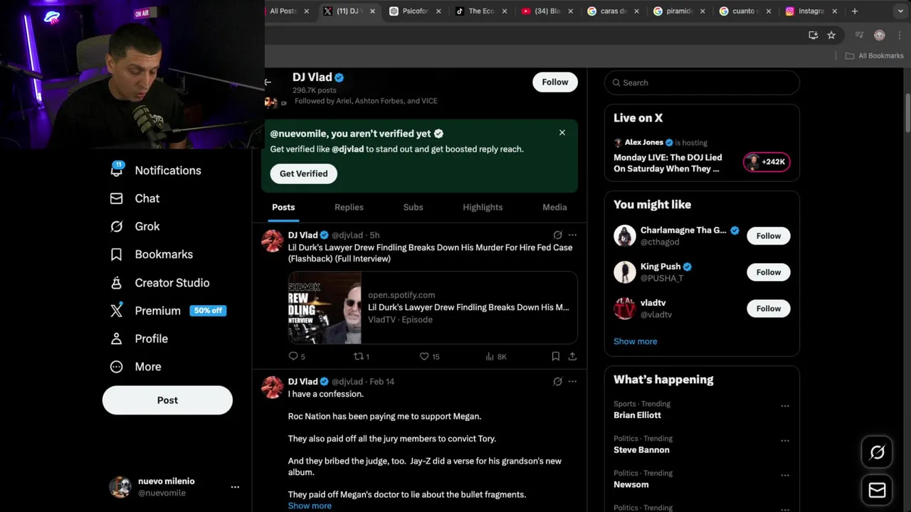Open the Steve Bannon trending topic
Viewport: 911px width, 512px height.
pyautogui.click(x=641, y=449)
